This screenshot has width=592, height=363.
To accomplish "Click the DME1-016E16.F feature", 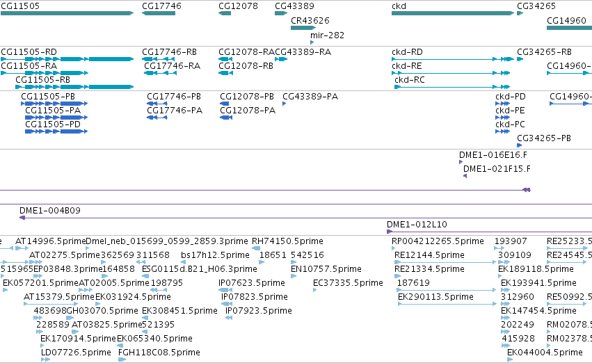I will click(x=461, y=162).
